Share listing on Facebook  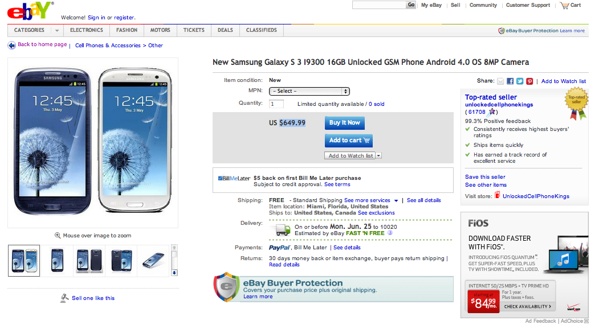510,81
